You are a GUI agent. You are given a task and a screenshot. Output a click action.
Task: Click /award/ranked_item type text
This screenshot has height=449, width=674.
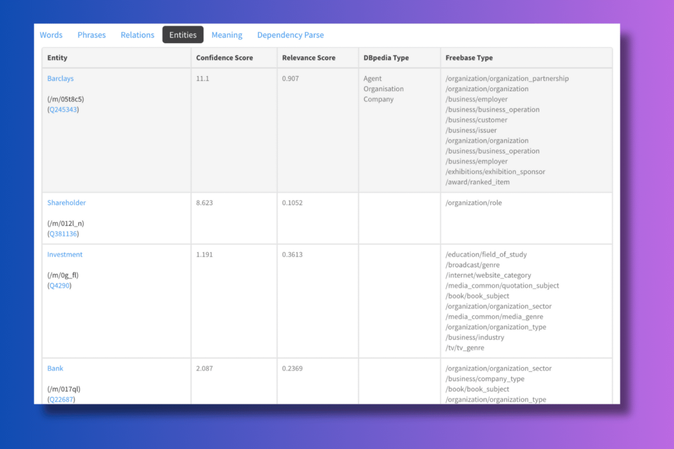(x=478, y=182)
